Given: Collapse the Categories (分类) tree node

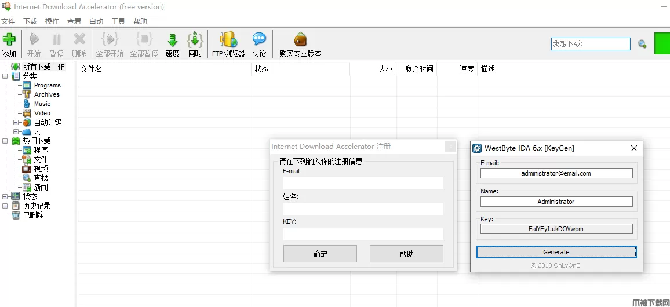Looking at the screenshot, I should point(5,76).
